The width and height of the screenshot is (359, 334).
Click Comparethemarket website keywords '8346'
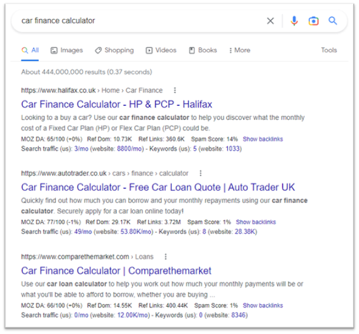(x=238, y=315)
